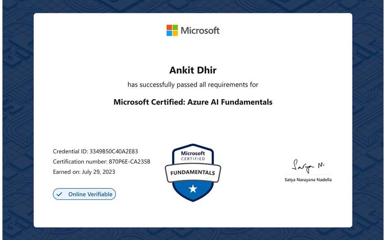The image size is (385, 240).
Task: Click the Certification number 870P6E-CA235B line
Action: pos(101,161)
